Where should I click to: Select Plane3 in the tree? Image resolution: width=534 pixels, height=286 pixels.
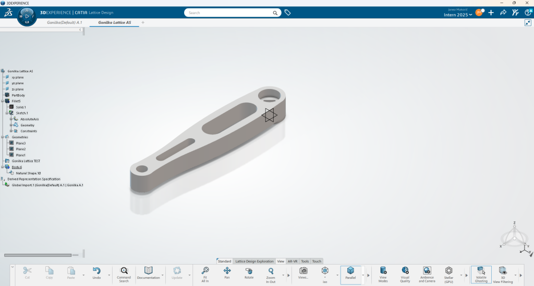coord(20,144)
